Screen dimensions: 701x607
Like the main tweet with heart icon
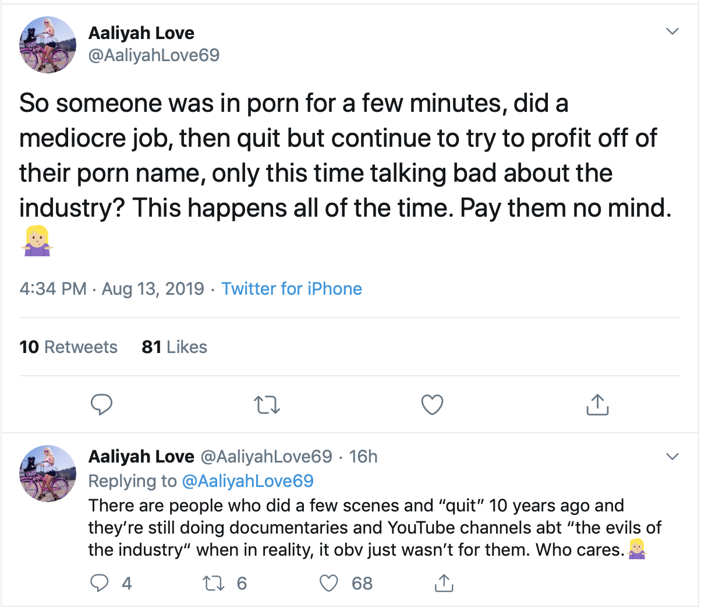(432, 404)
